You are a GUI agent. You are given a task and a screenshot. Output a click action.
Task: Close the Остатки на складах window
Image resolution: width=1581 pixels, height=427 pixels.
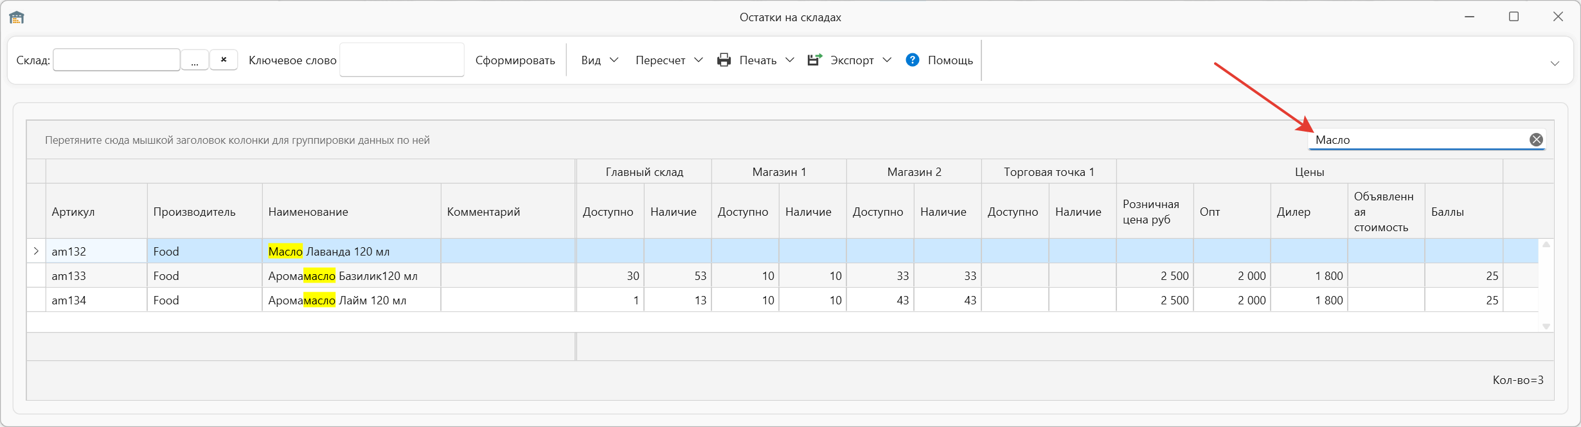pos(1558,17)
